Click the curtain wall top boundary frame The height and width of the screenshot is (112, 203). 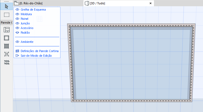tap(131, 25)
